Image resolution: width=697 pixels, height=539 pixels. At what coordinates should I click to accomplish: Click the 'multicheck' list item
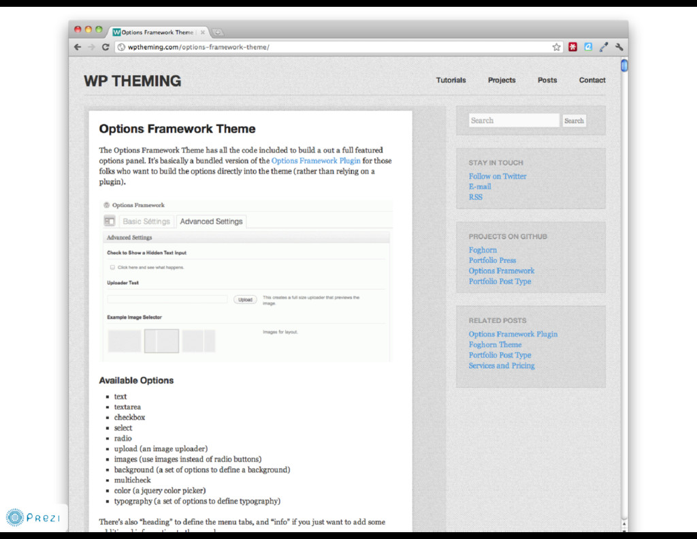pyautogui.click(x=133, y=480)
